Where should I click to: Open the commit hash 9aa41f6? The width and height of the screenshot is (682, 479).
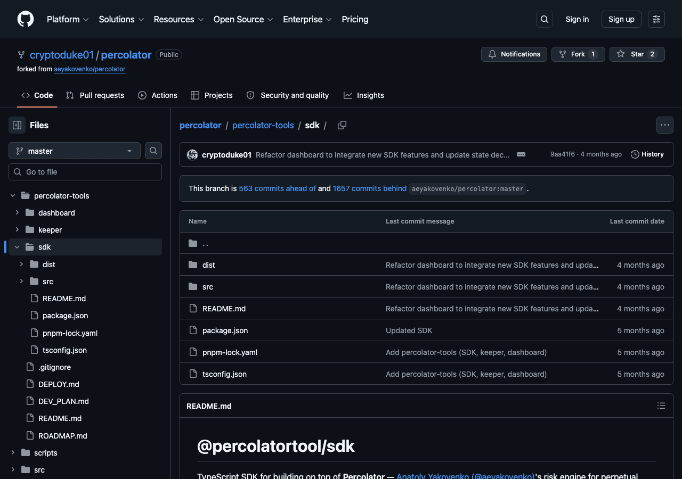563,154
